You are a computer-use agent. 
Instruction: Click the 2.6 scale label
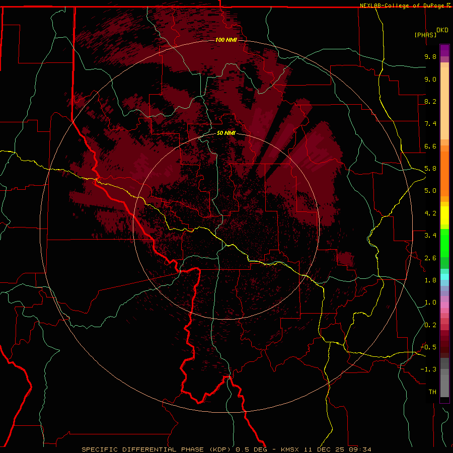point(430,258)
